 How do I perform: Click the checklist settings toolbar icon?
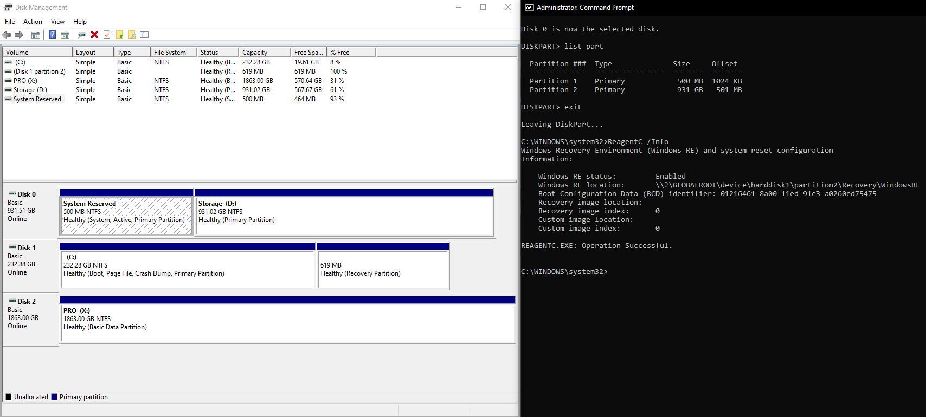click(x=144, y=35)
